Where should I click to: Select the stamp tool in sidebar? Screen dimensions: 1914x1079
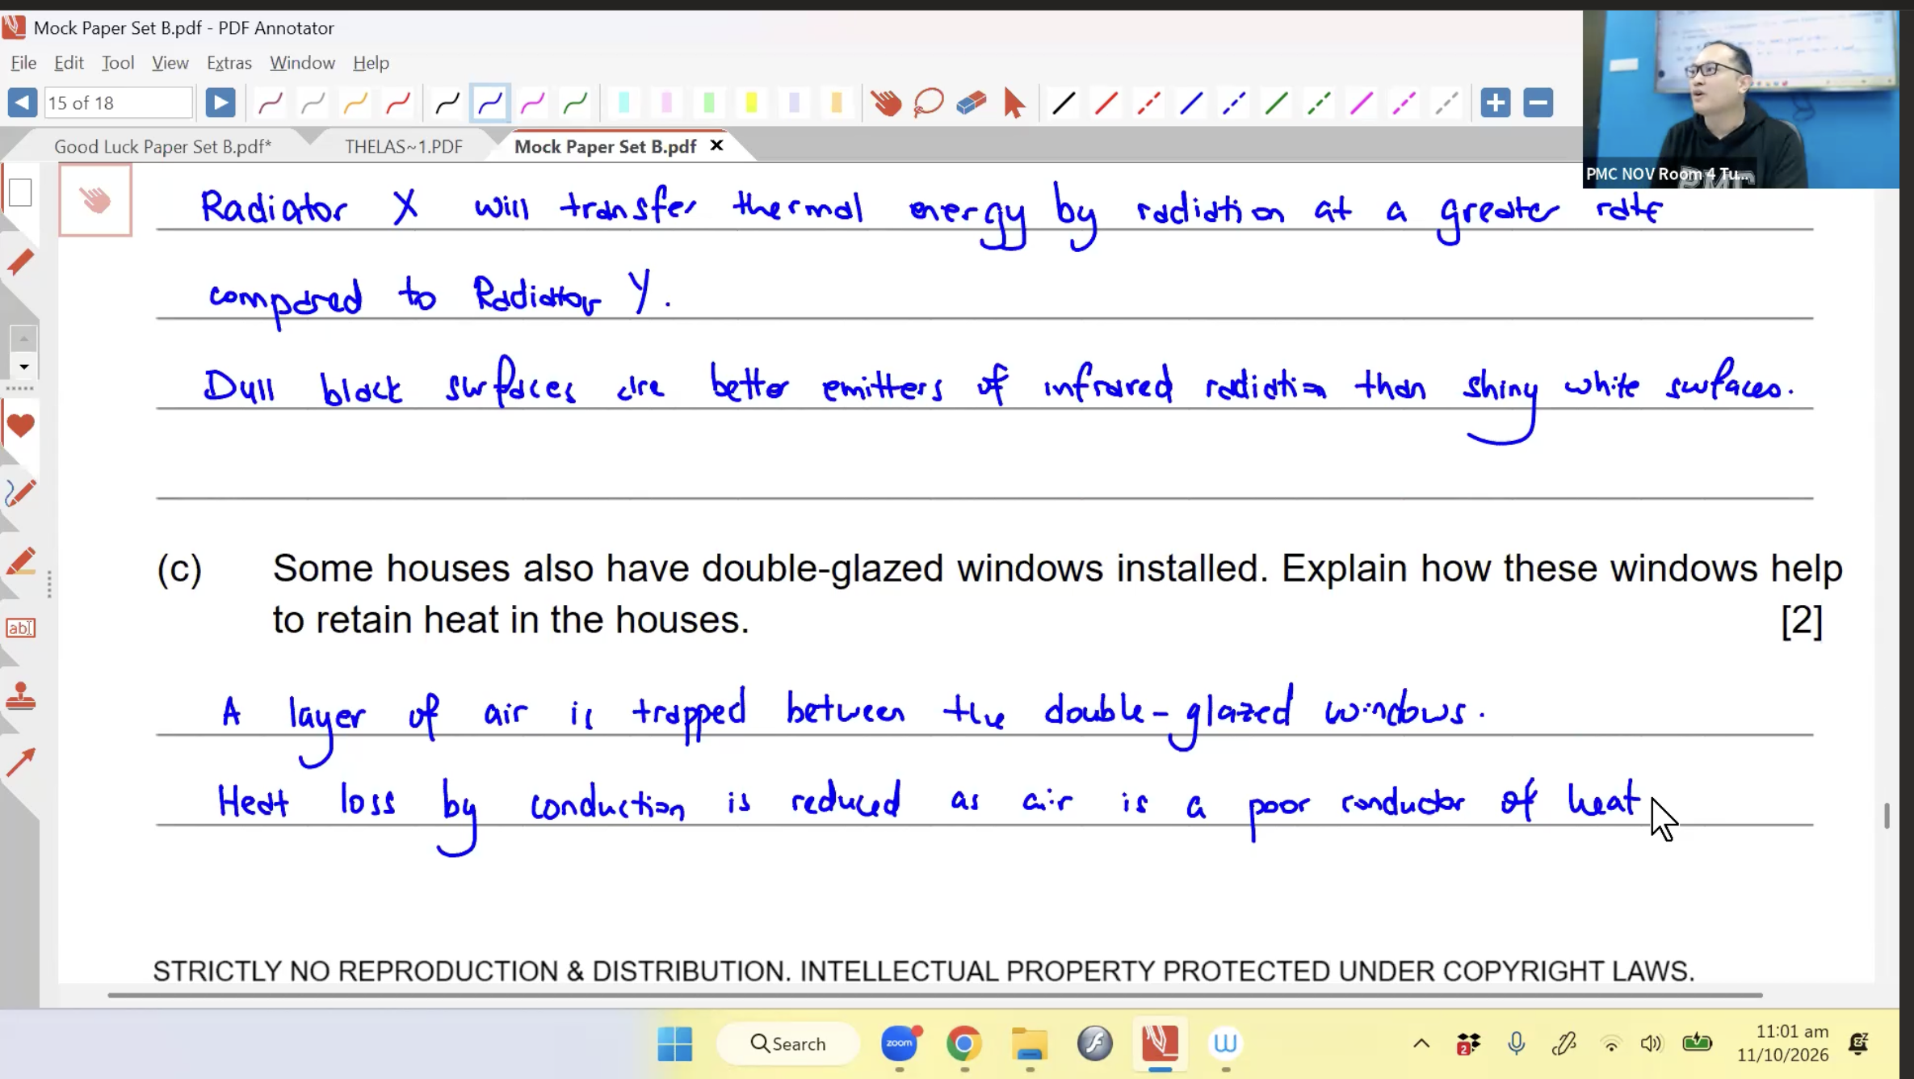click(20, 695)
